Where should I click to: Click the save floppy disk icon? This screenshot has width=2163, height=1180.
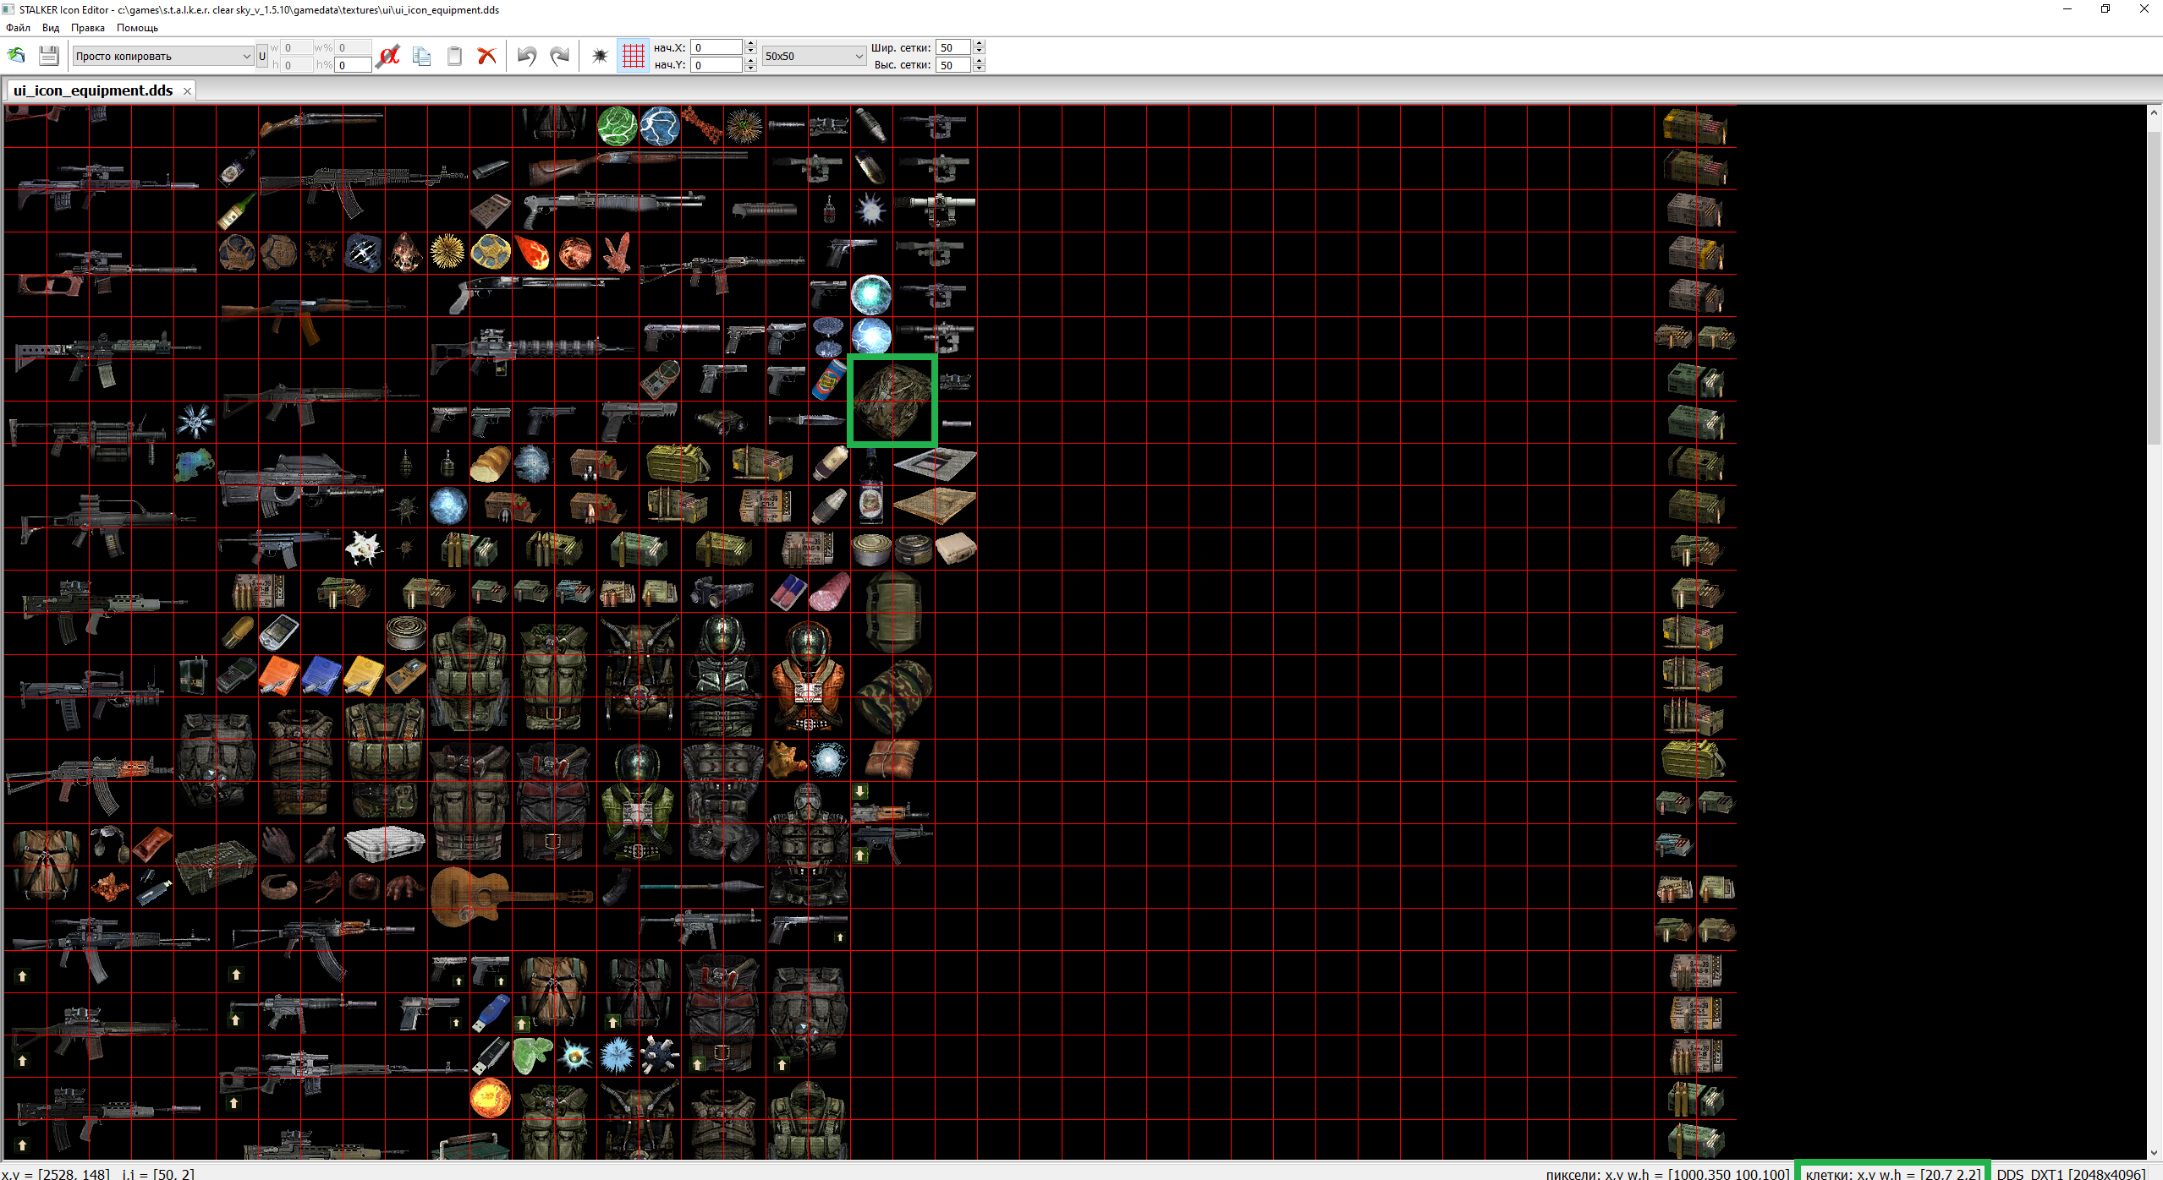49,56
